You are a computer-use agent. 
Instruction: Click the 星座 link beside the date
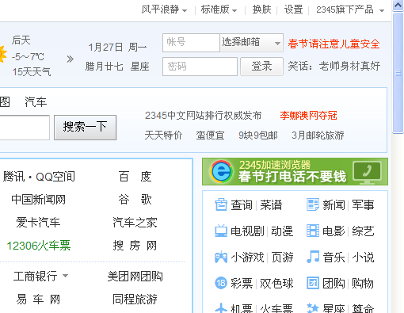click(x=139, y=67)
